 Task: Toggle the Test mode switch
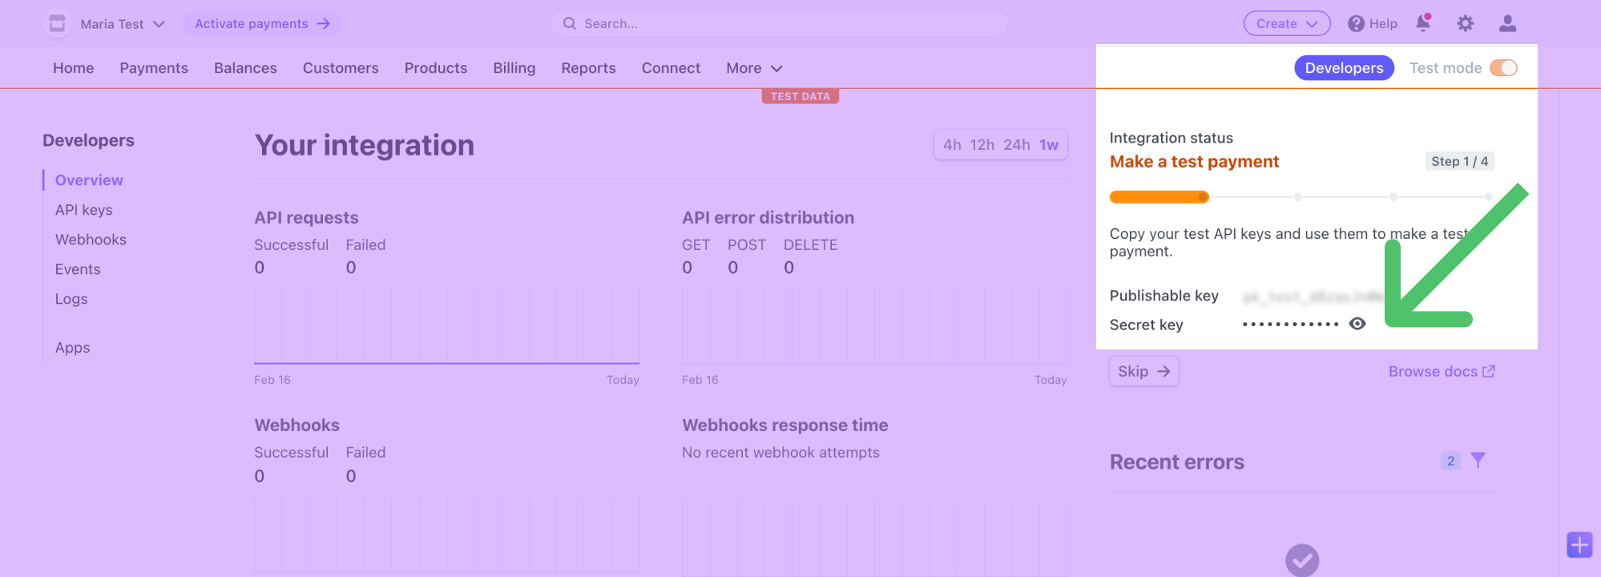(1503, 68)
